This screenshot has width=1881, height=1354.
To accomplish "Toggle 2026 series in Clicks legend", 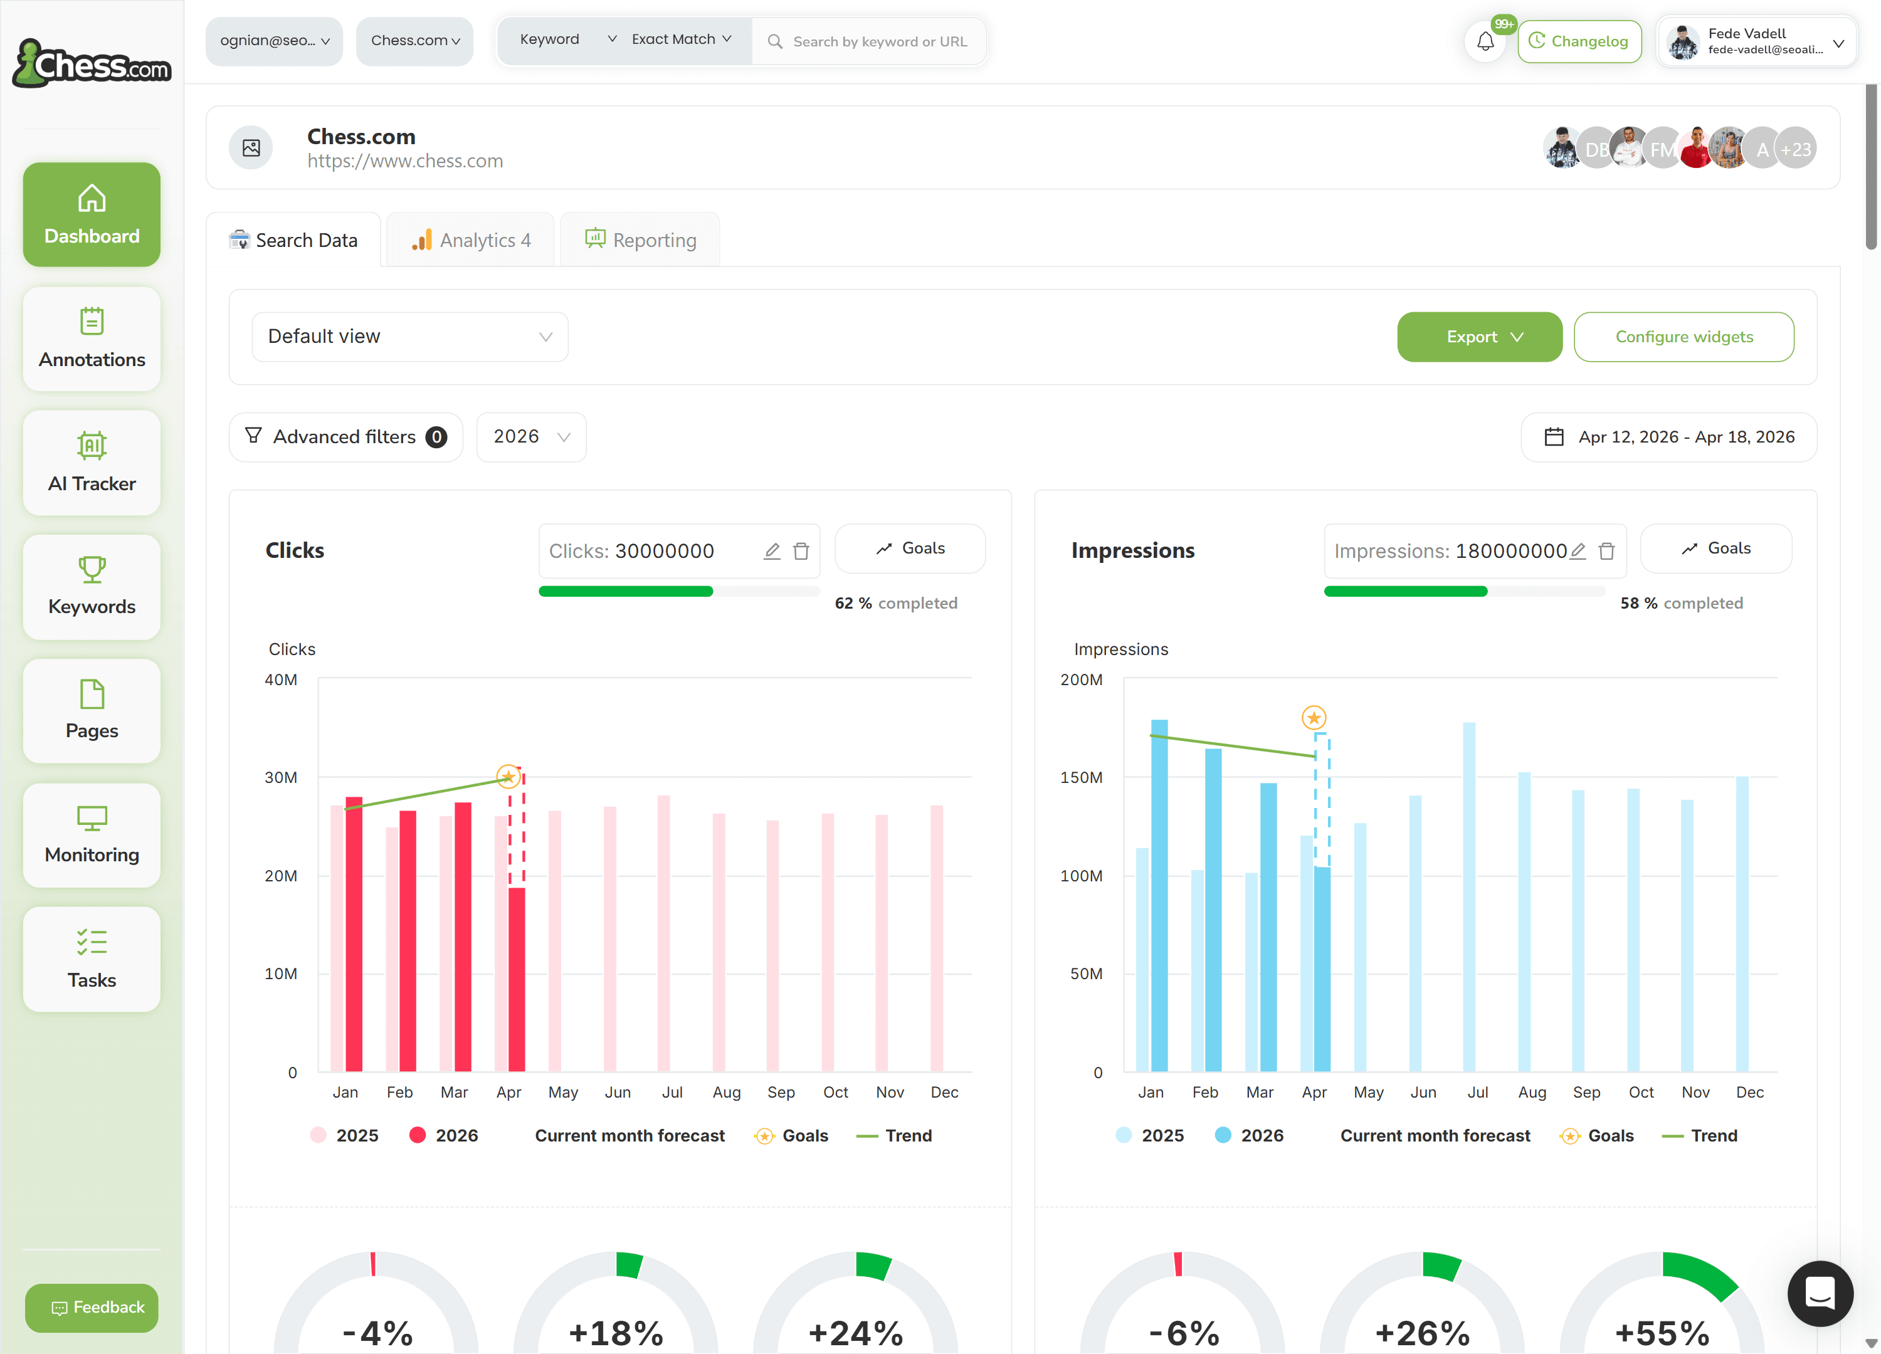I will 444,1135.
